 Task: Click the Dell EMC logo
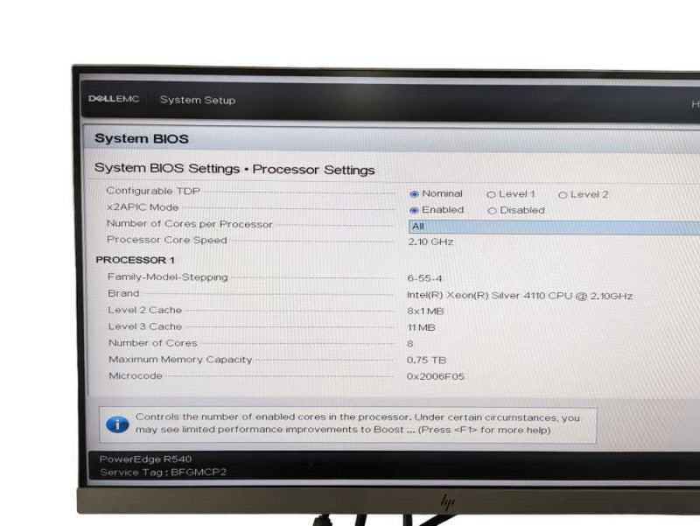point(114,99)
